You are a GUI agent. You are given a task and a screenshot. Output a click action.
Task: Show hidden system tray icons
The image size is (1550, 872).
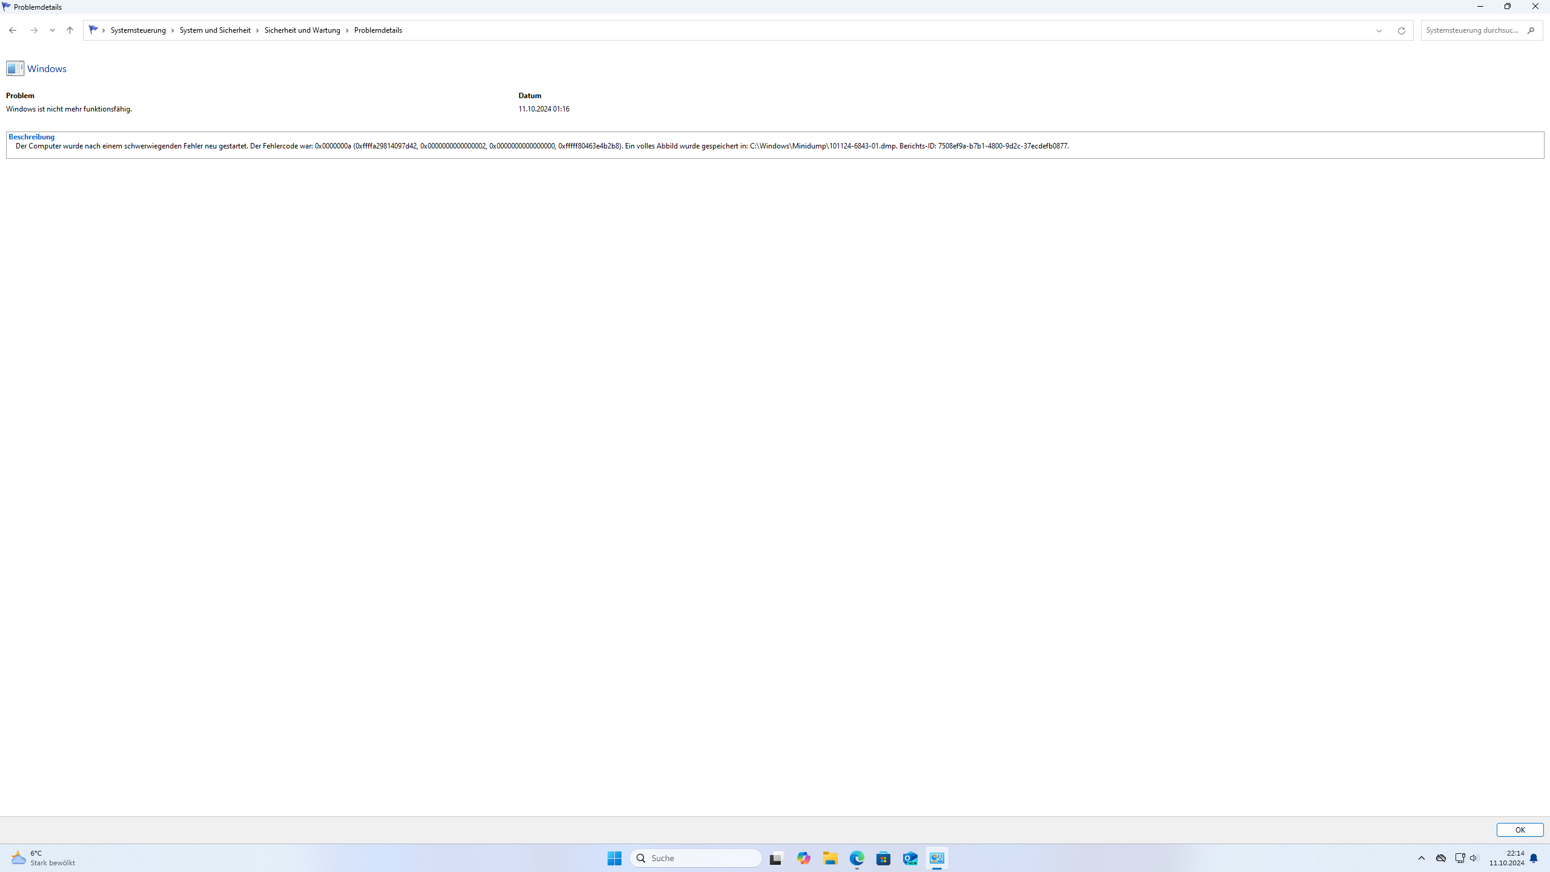1421,858
